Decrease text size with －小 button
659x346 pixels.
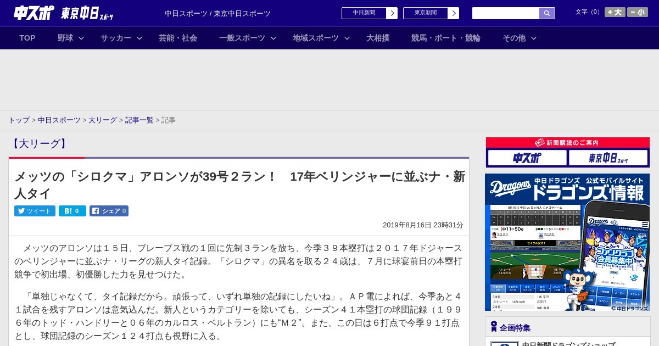click(638, 12)
